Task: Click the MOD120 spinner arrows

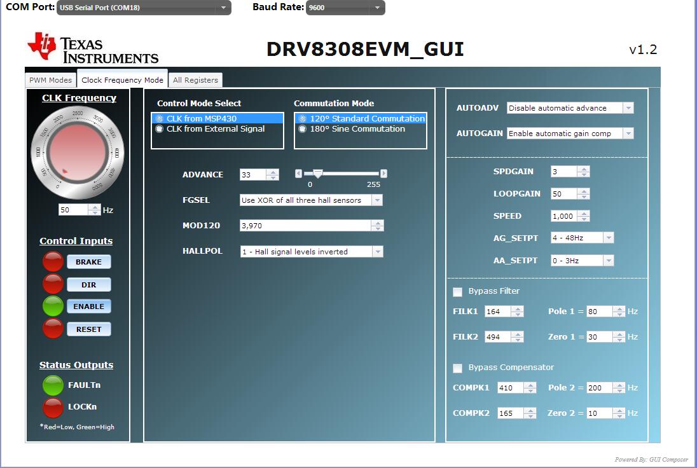Action: (377, 225)
